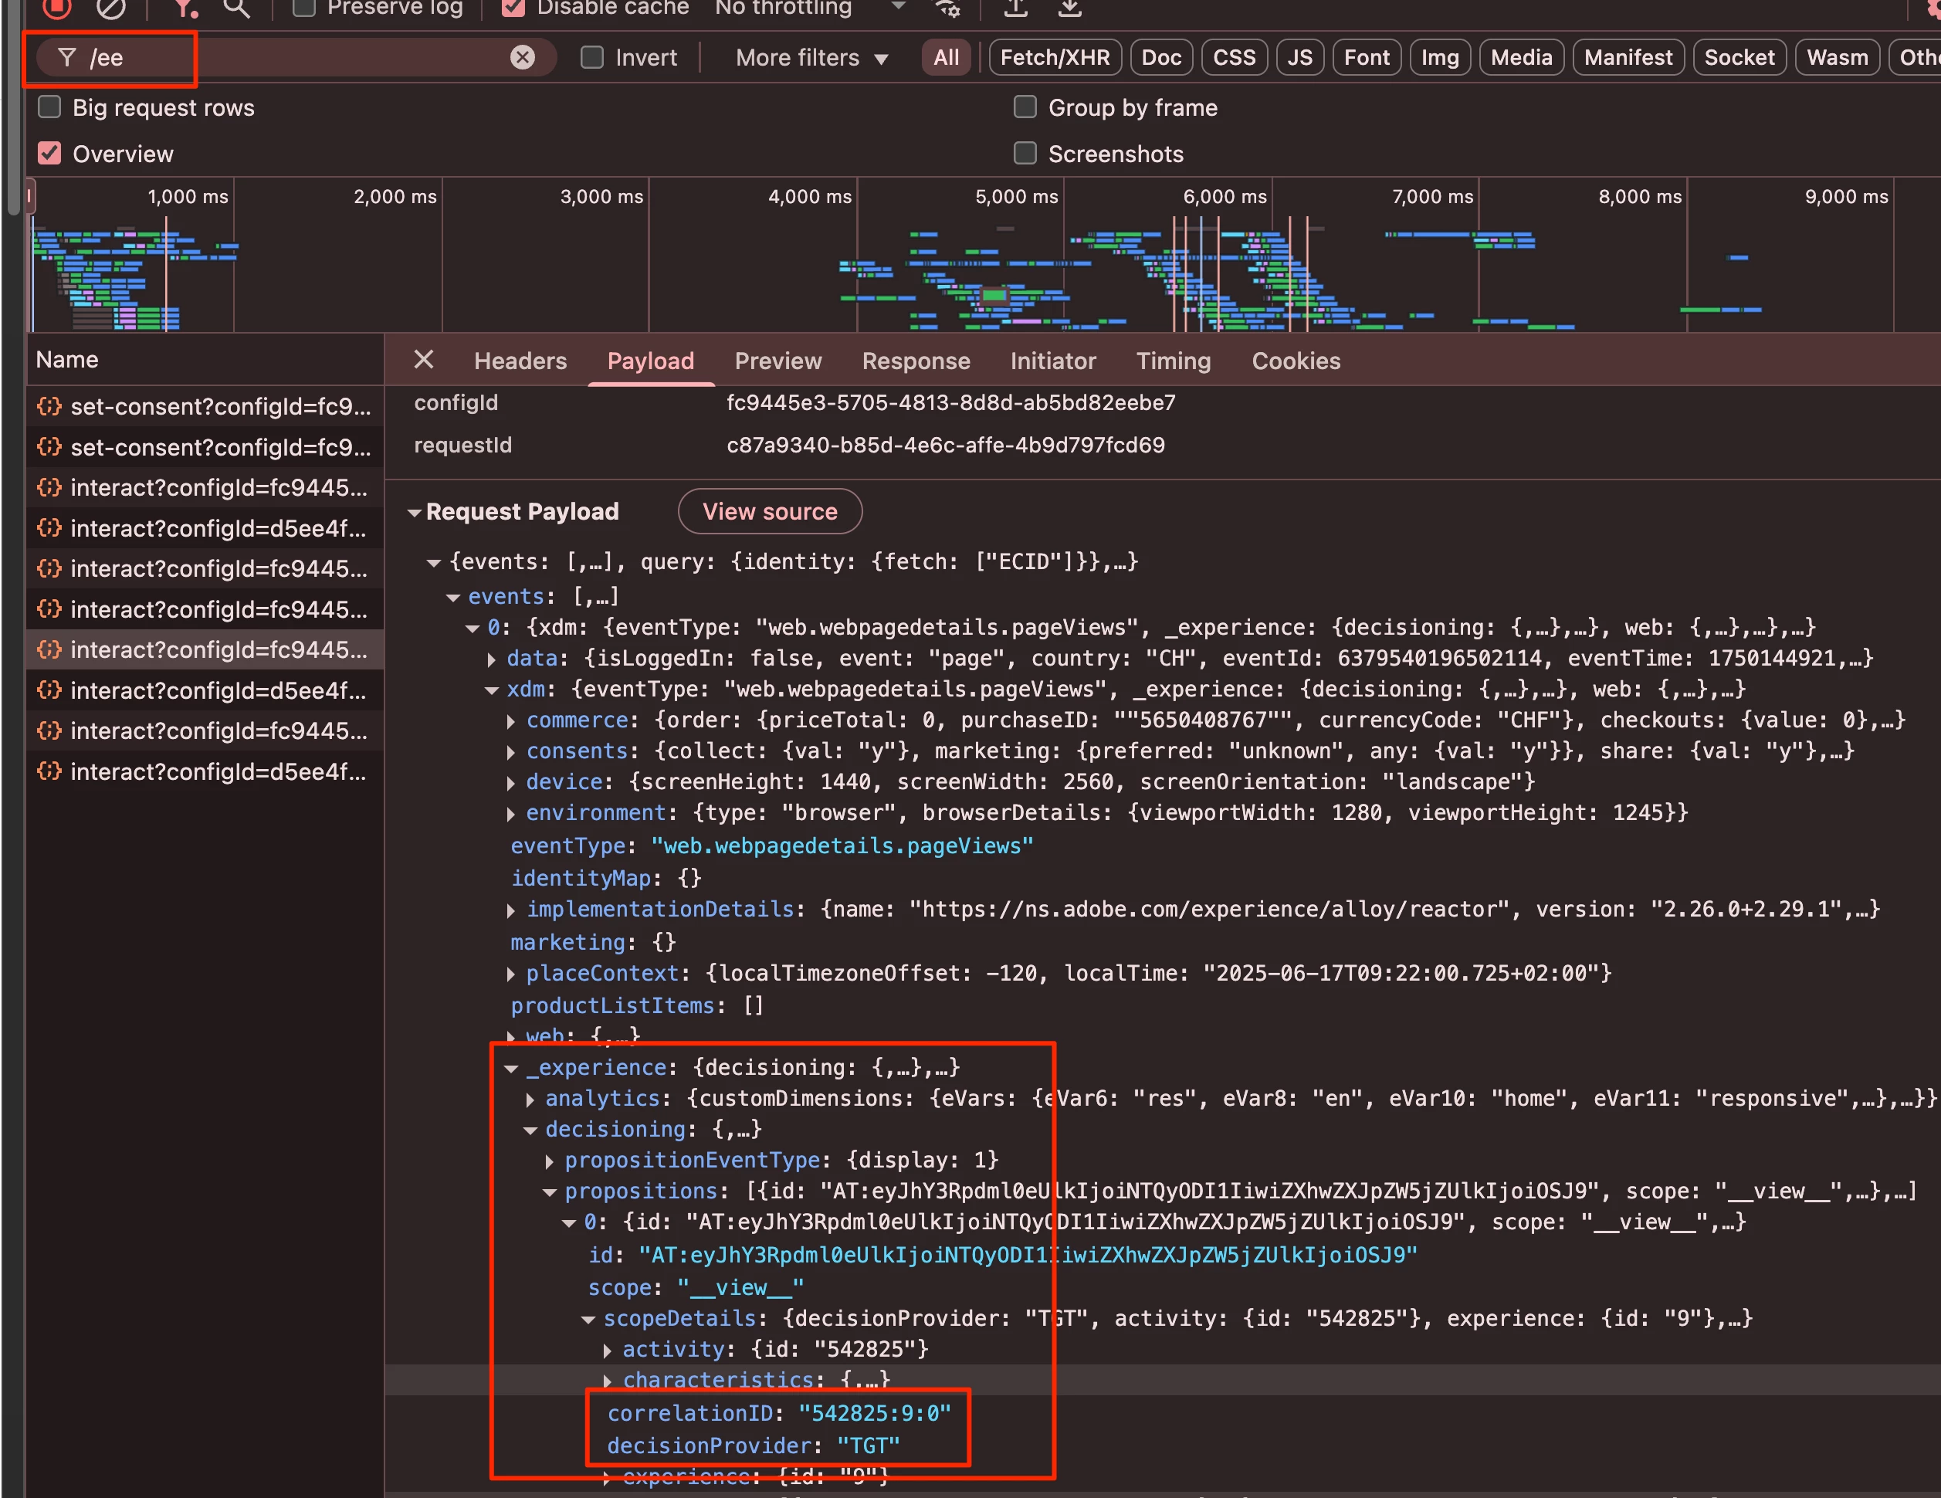Enable Big request rows checkbox

[x=49, y=107]
